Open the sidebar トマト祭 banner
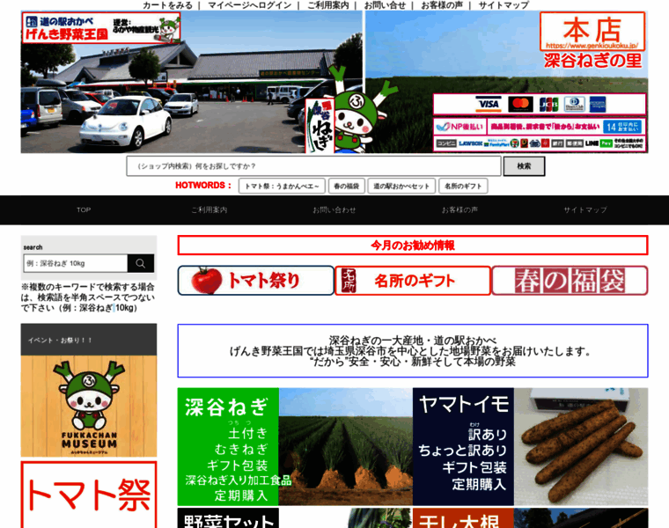The height and width of the screenshot is (528, 669). click(89, 495)
